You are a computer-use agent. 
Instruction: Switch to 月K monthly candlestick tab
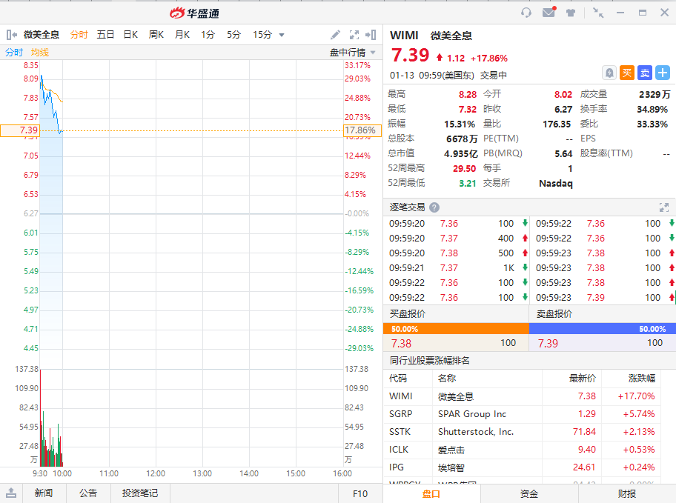coord(182,35)
